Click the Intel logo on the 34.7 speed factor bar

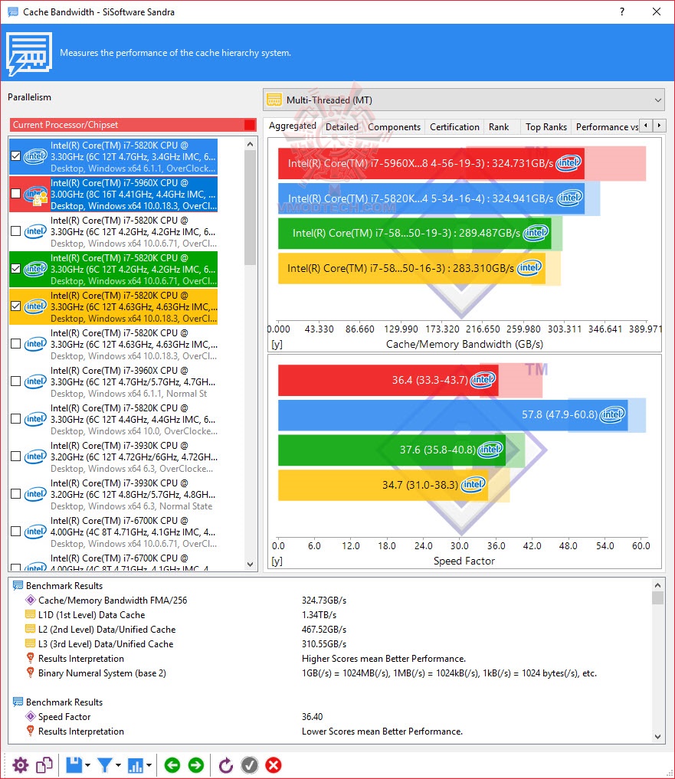point(473,484)
